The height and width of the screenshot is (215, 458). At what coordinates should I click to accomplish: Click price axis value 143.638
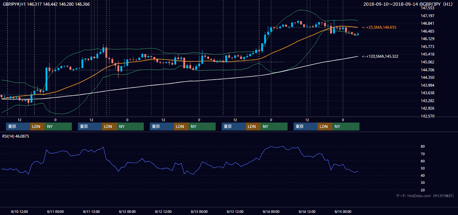(428, 93)
